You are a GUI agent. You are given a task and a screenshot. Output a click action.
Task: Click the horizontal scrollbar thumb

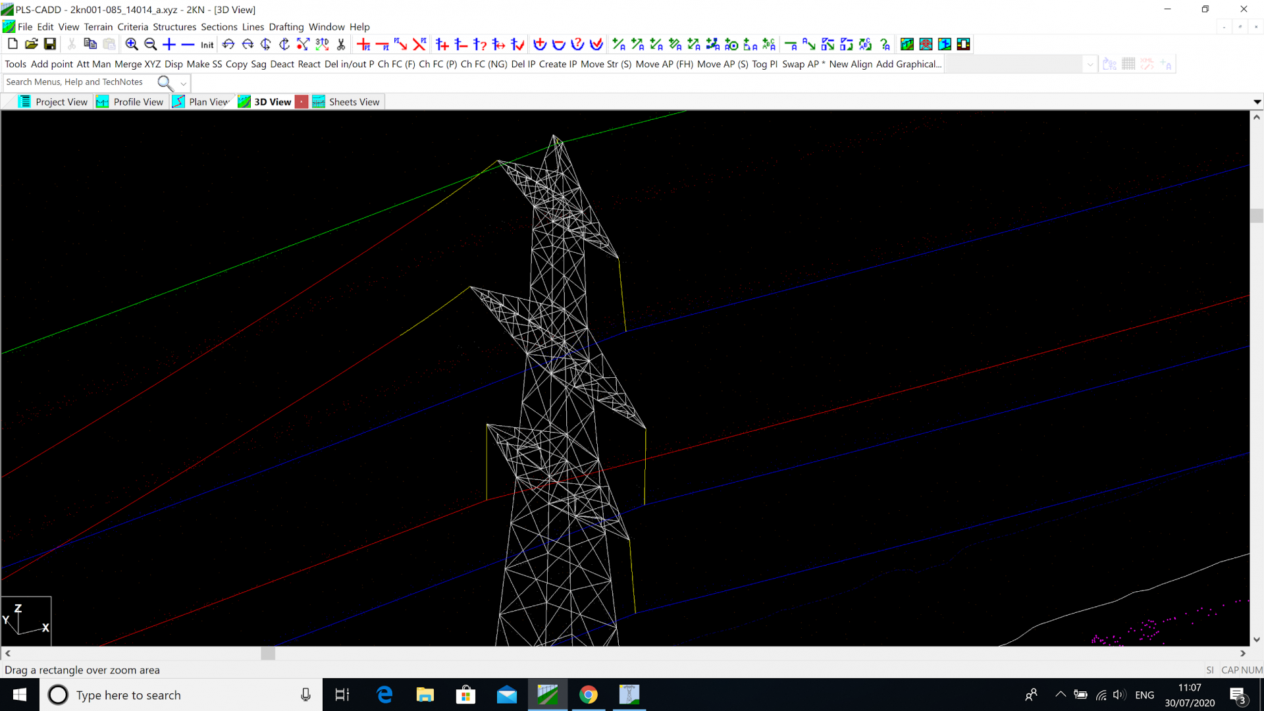tap(268, 654)
